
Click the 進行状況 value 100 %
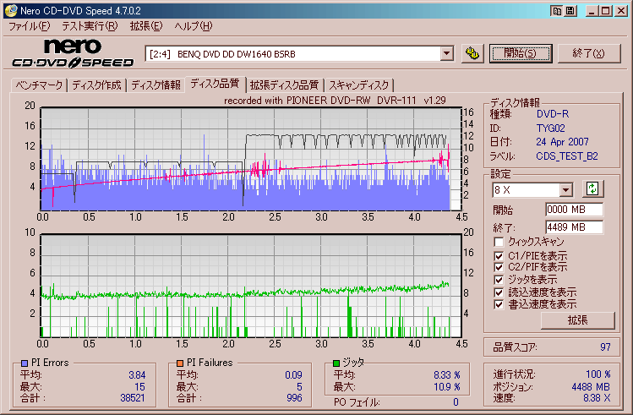(598, 374)
